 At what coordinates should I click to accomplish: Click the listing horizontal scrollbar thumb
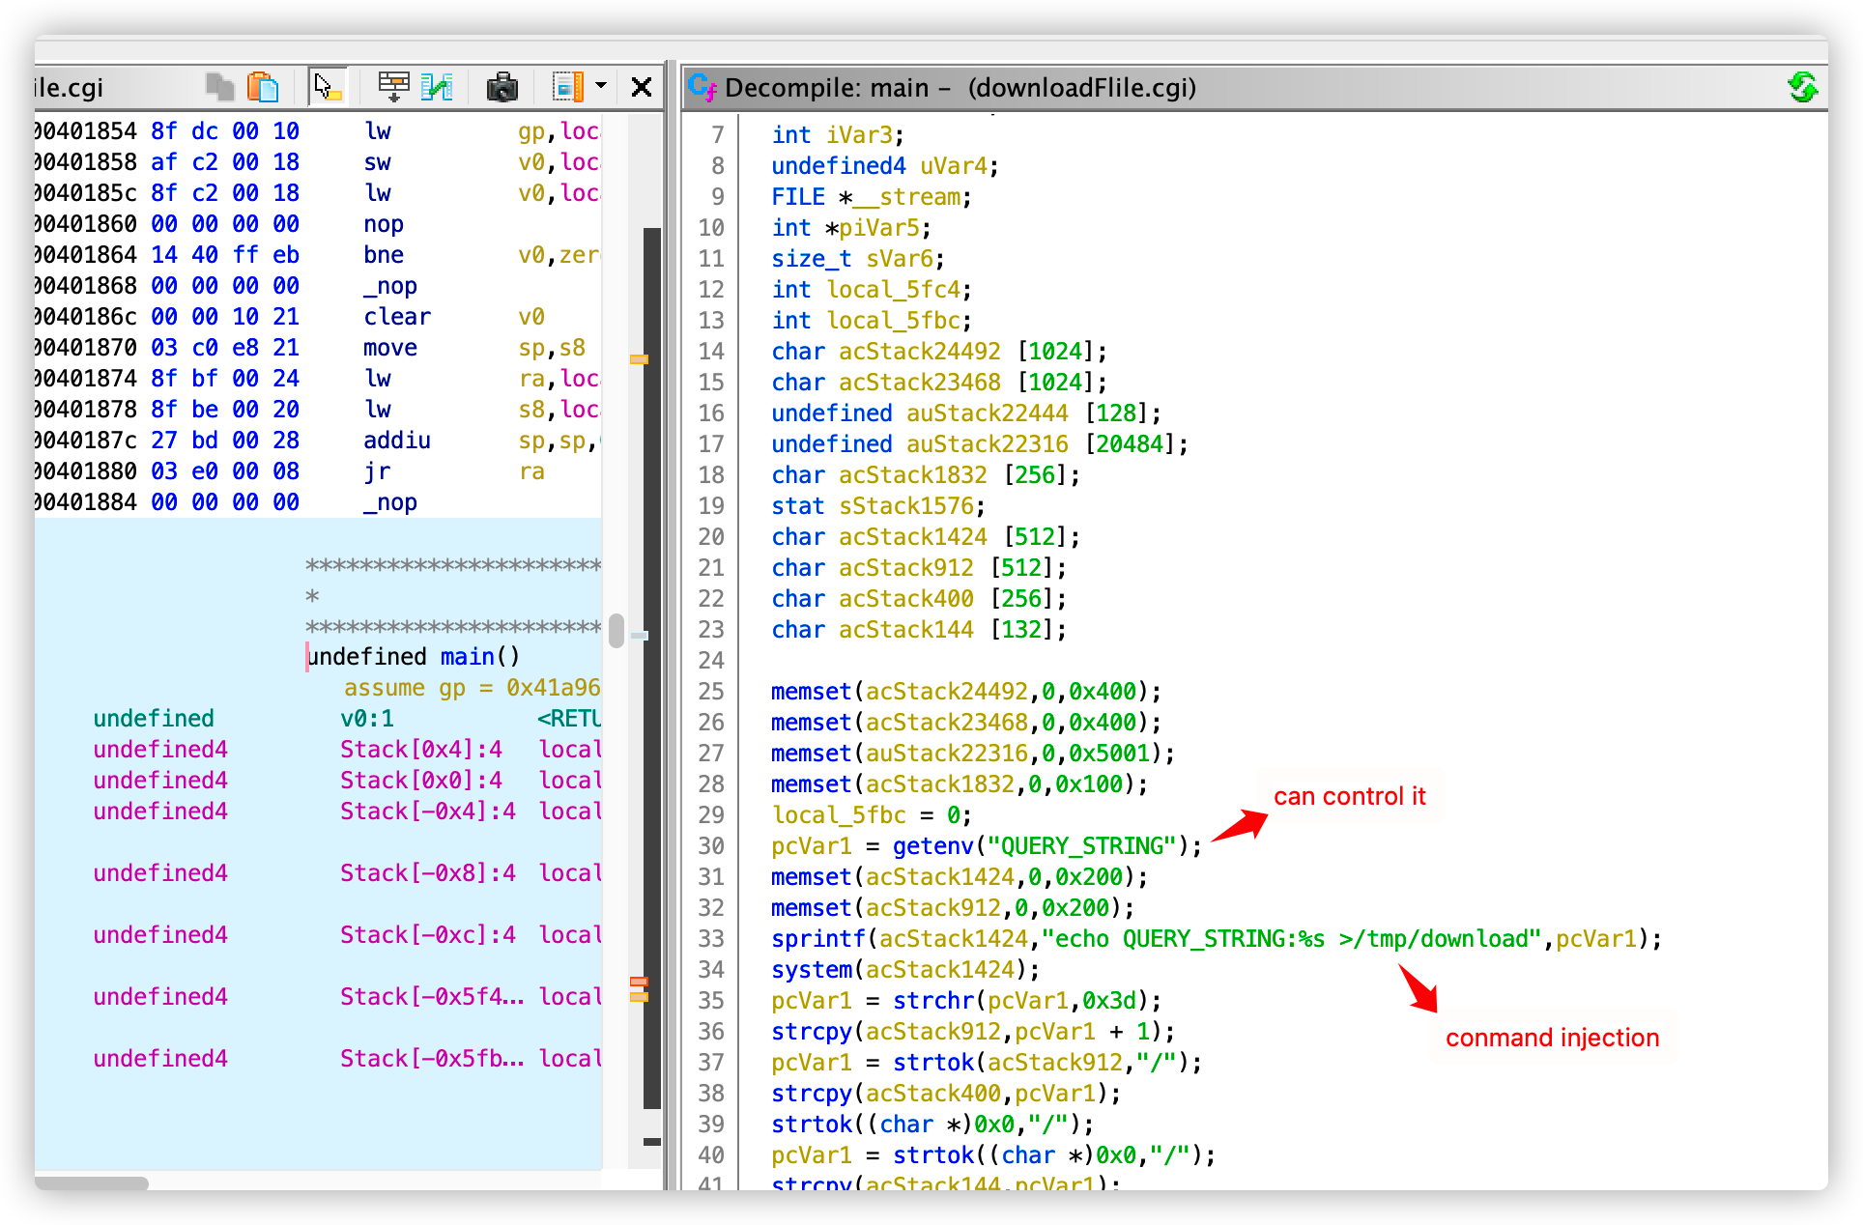click(92, 1182)
